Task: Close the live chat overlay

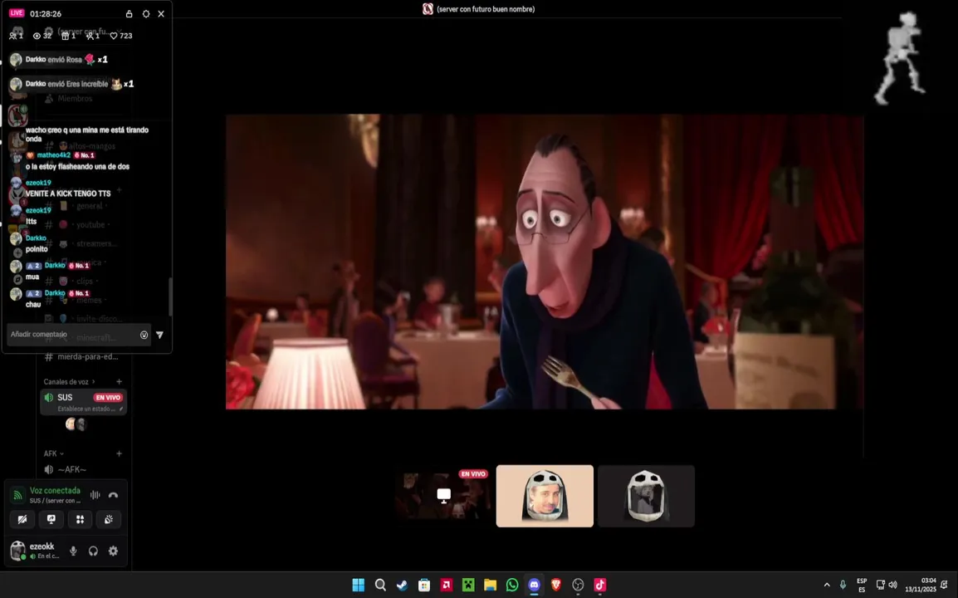Action: 161,13
